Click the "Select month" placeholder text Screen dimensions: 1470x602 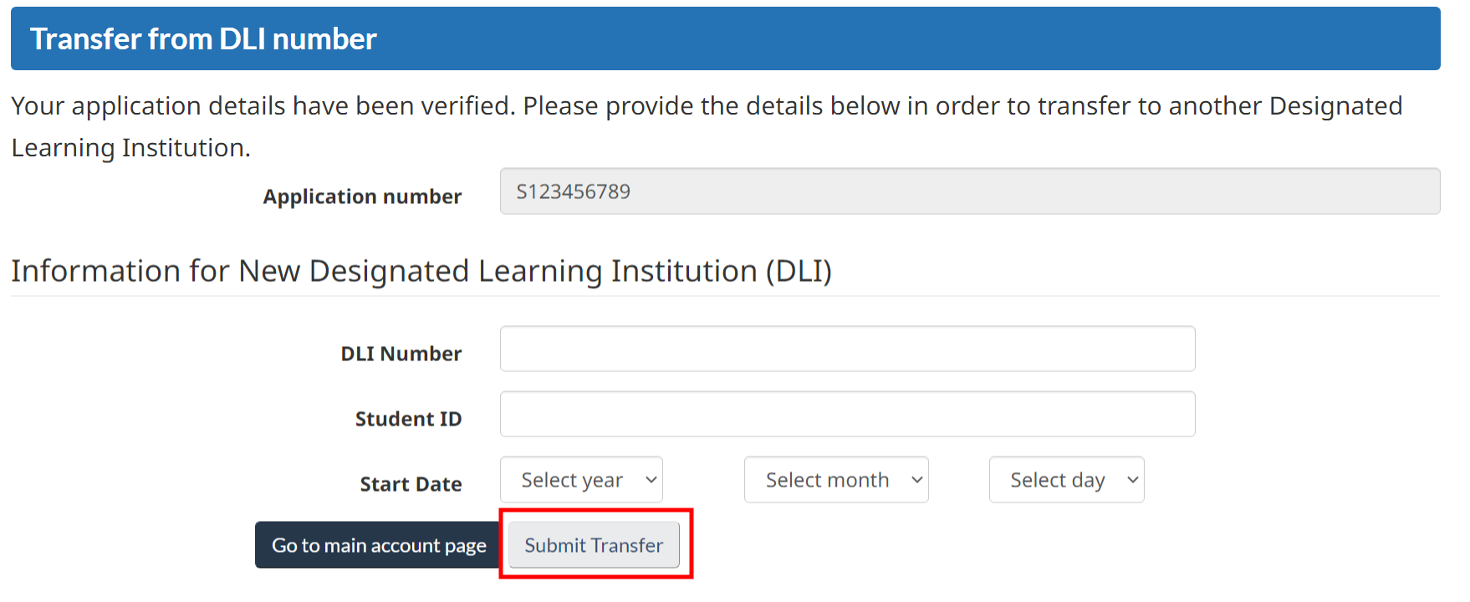[x=827, y=480]
